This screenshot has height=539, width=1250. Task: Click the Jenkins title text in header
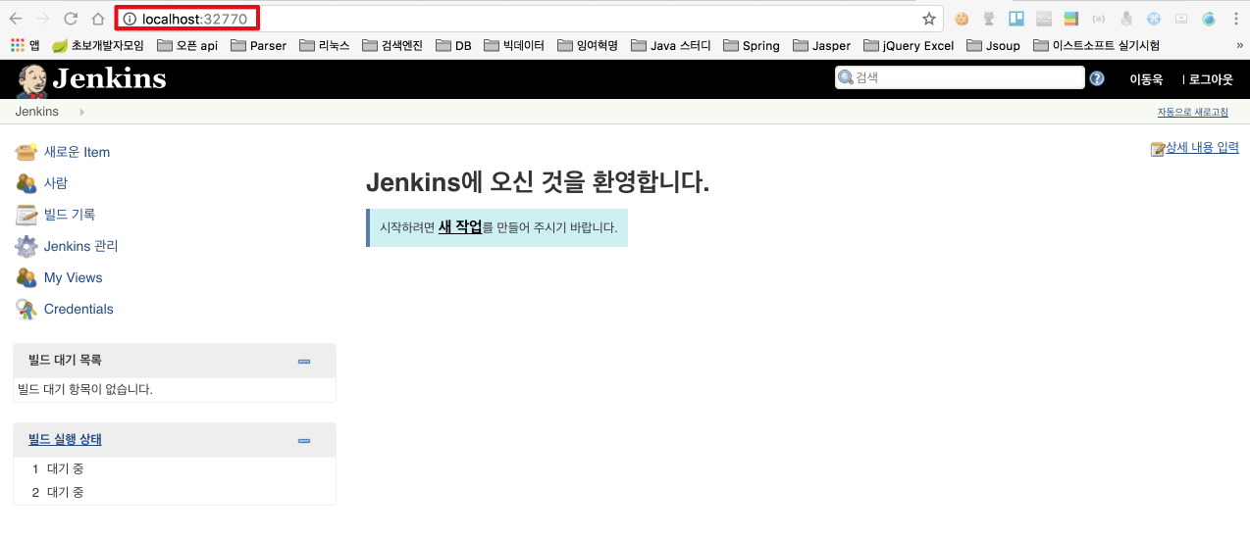(110, 79)
